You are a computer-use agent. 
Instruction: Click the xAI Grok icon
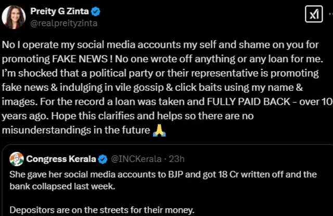314,15
